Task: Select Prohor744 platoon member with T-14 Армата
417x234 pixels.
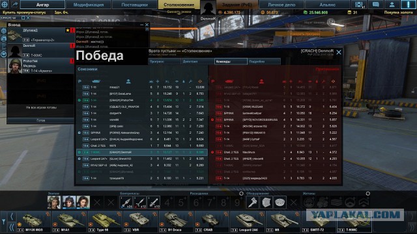Action: point(40,66)
